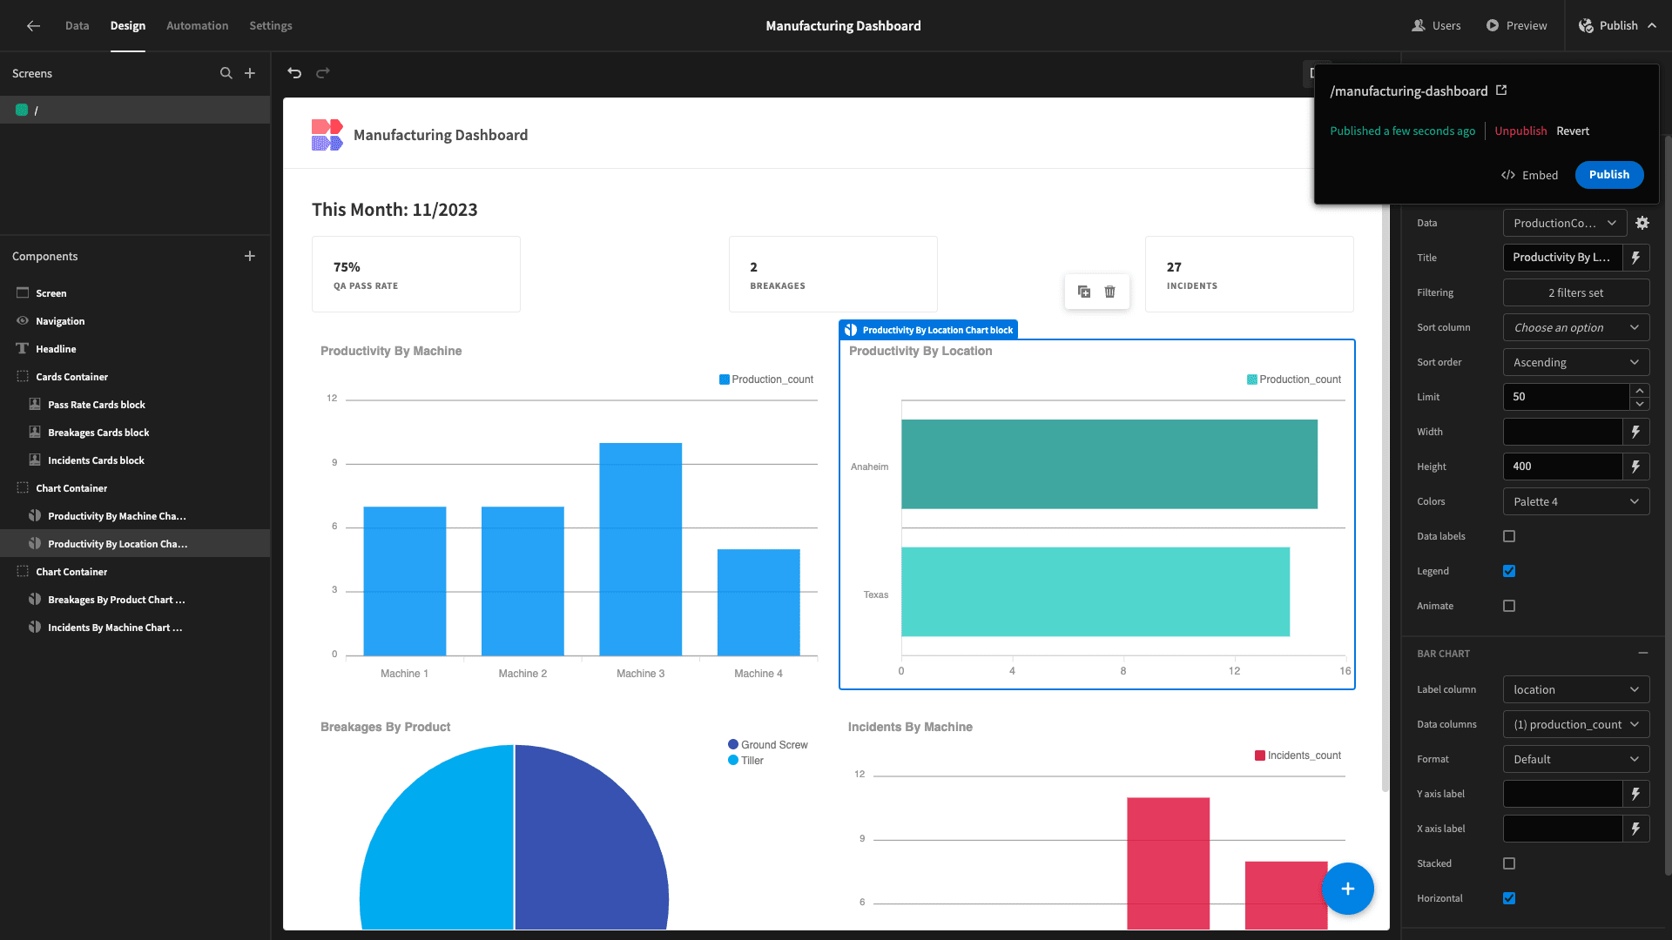Click the blue floating add button
The image size is (1672, 940).
[1347, 889]
